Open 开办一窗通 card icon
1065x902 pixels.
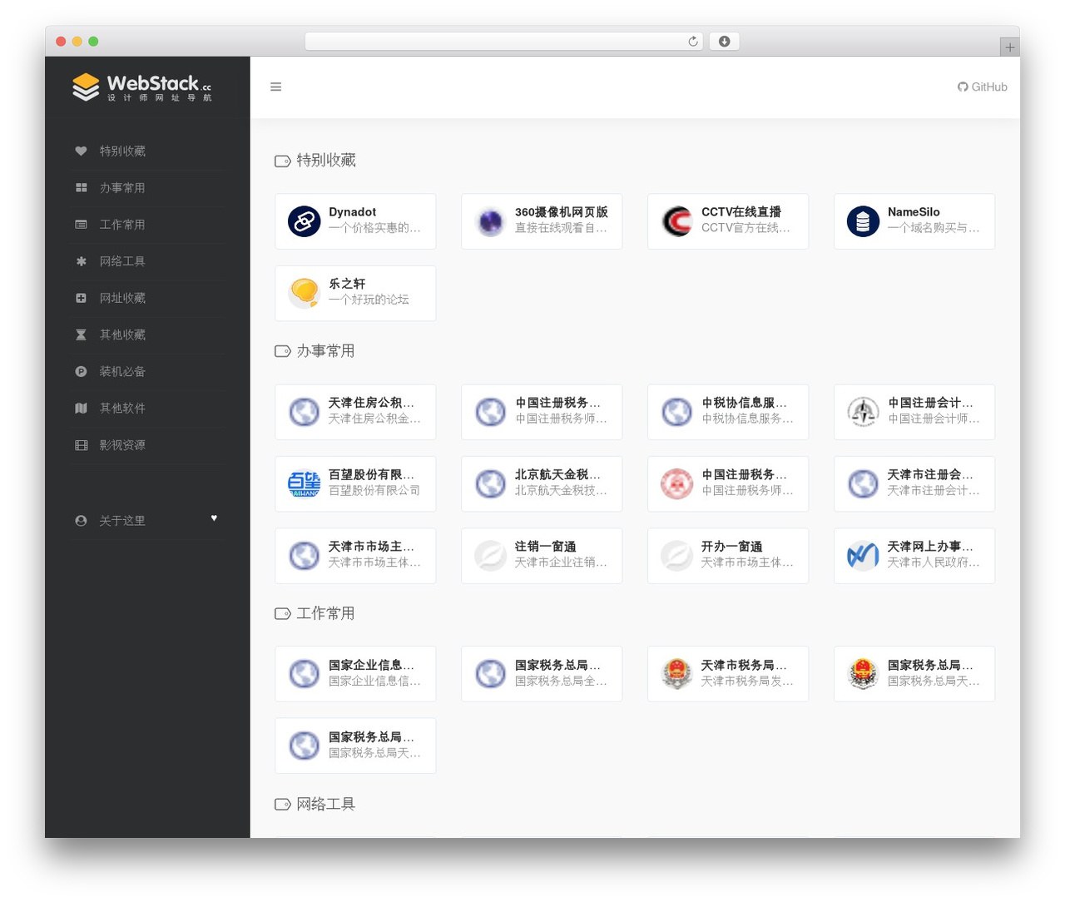click(677, 555)
